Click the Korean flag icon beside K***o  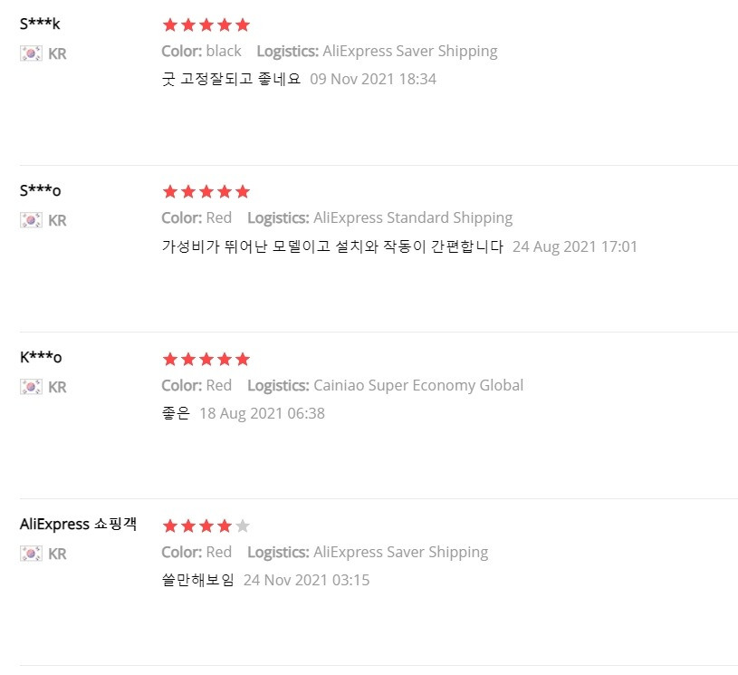point(31,387)
